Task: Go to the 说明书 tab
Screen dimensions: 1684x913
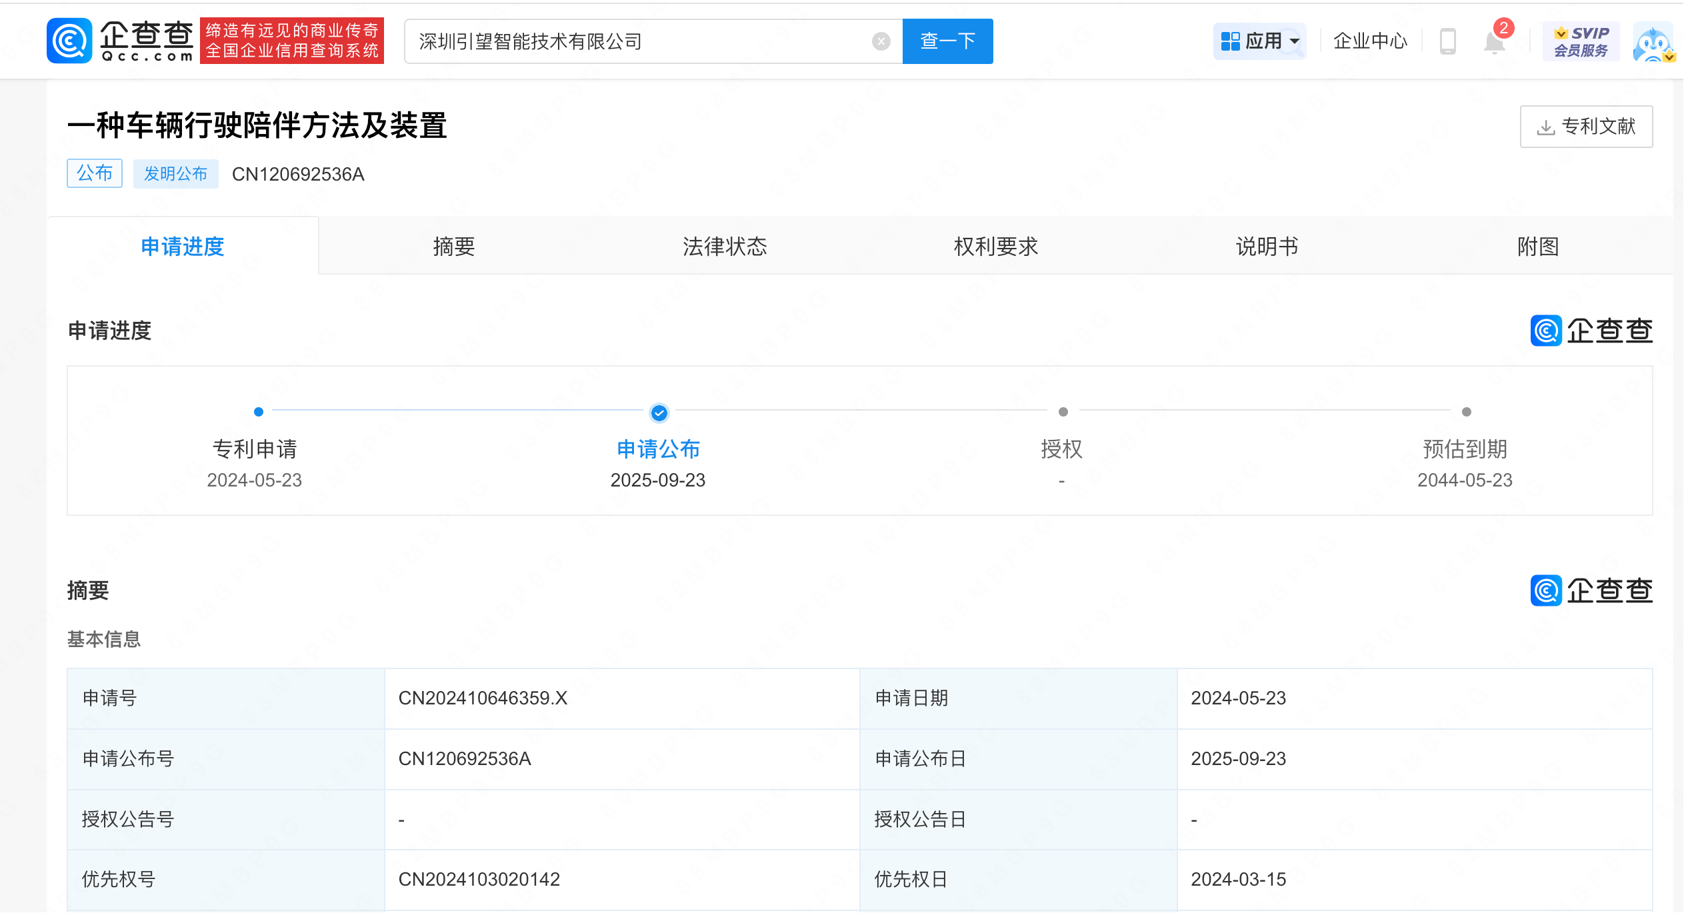Action: click(x=1267, y=247)
